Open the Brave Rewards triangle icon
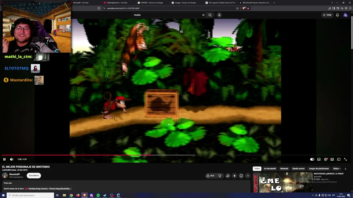This screenshot has width=353, height=198. (x=248, y=8)
